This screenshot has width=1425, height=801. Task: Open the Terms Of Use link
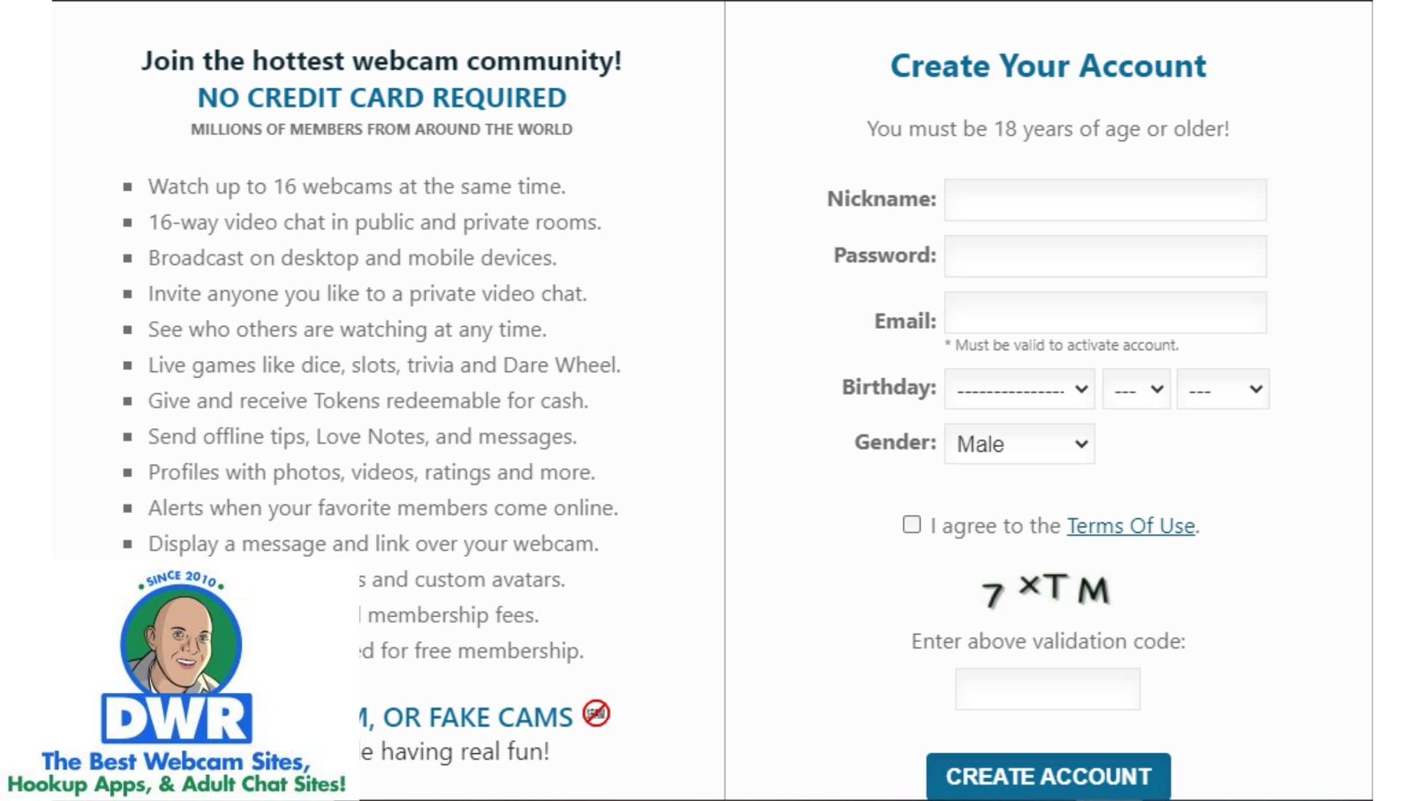click(1130, 526)
